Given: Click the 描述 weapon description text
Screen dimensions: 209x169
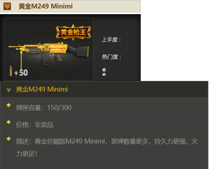Looking at the screenshot, I should (107, 147).
